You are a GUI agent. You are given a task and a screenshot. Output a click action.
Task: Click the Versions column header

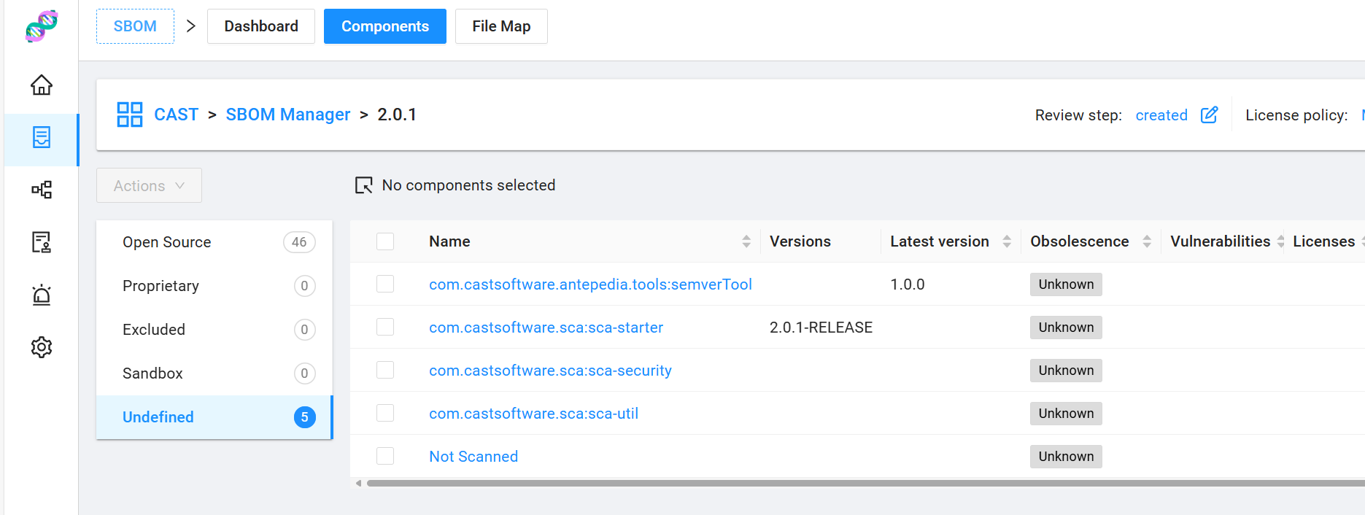tap(800, 241)
